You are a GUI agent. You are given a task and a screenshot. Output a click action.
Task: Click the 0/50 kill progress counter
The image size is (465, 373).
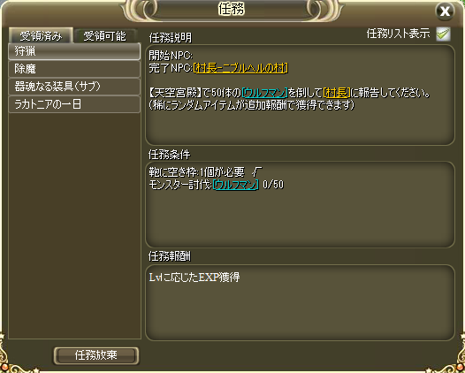click(x=273, y=185)
